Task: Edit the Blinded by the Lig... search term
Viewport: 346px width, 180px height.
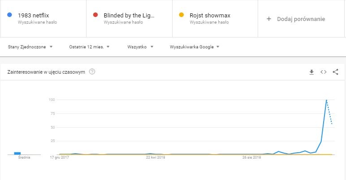Action: click(129, 15)
